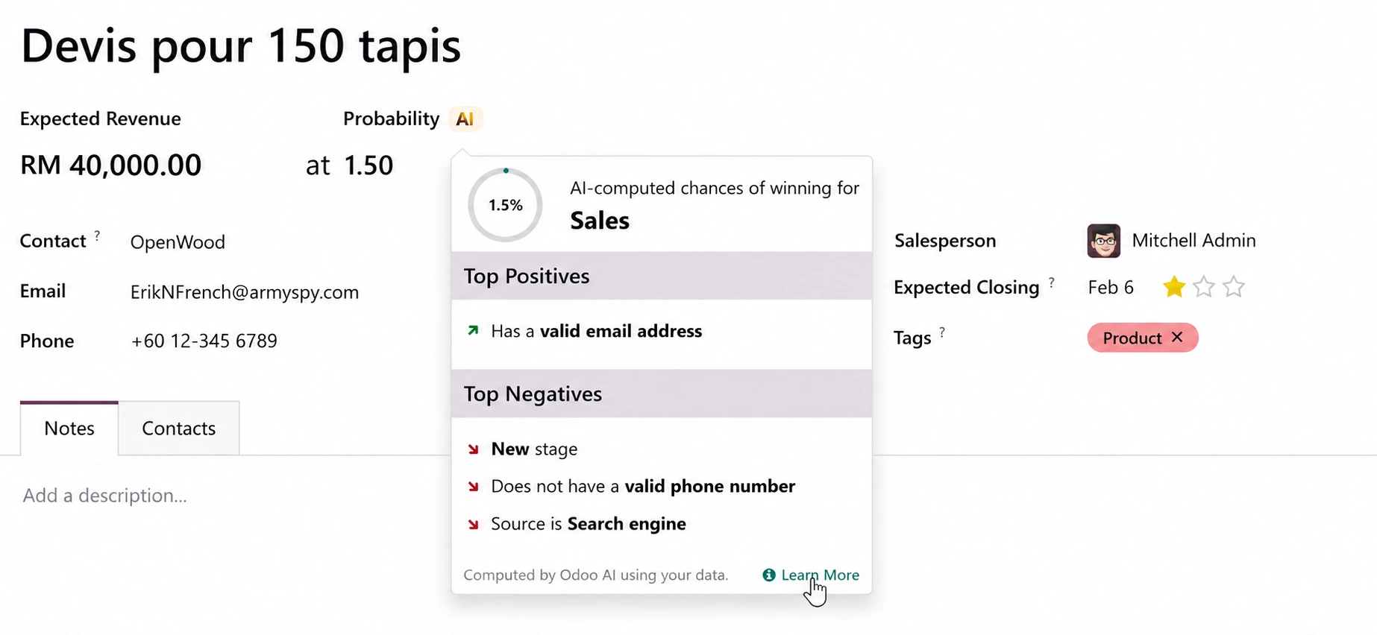The image size is (1377, 635).
Task: Show the Contact field help tooltip
Action: click(x=97, y=236)
